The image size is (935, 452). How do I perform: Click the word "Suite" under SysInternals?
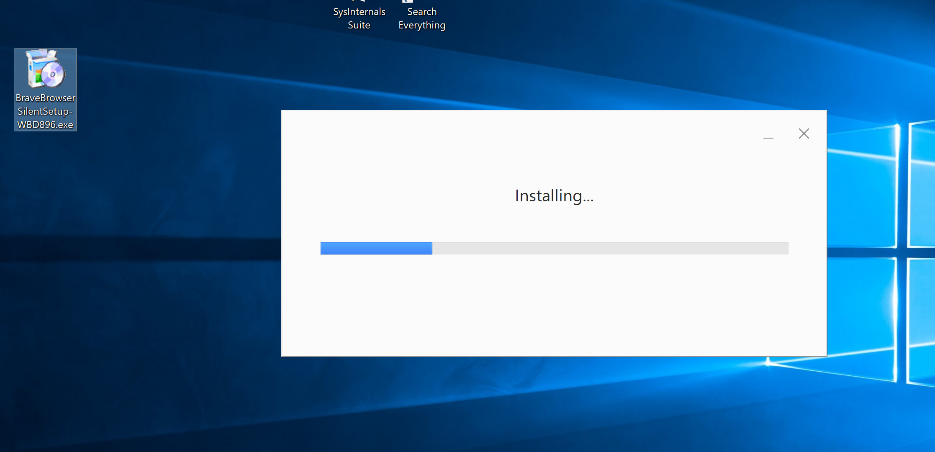click(x=359, y=25)
